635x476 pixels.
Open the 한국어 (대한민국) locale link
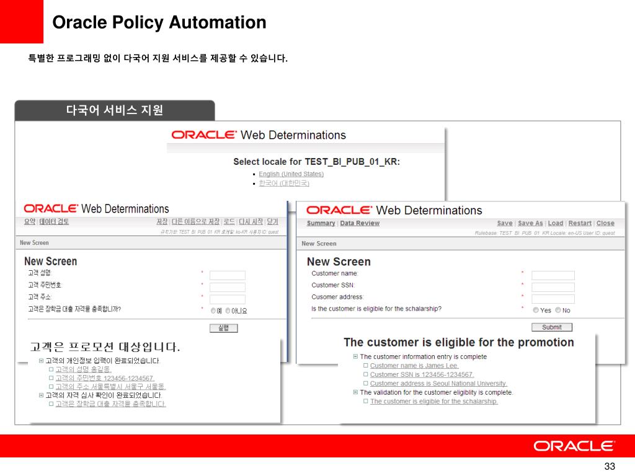(284, 183)
